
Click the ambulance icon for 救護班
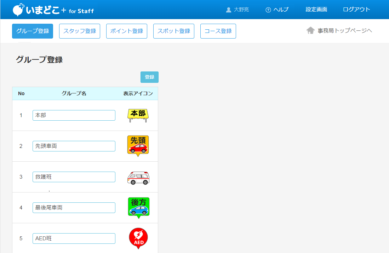tap(138, 177)
